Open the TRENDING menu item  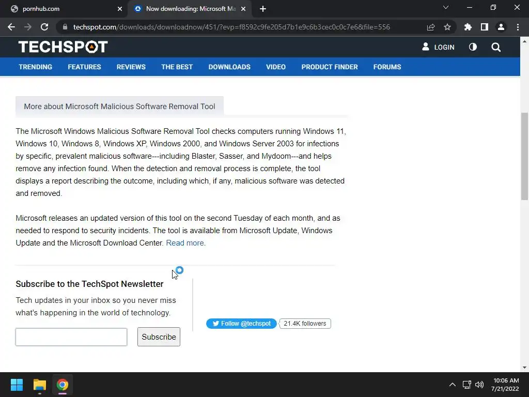tap(36, 67)
